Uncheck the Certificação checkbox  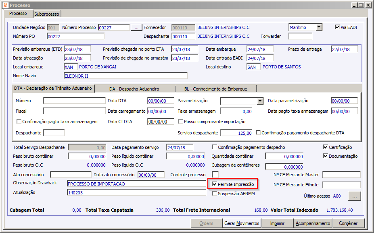pyautogui.click(x=325, y=147)
